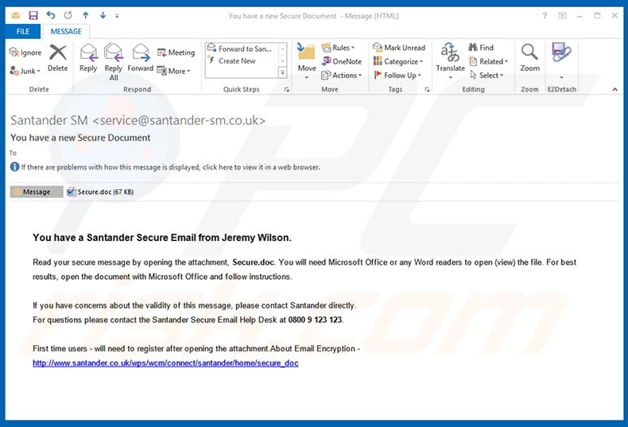Send message to OneNote
The width and height of the screenshot is (628, 427).
pos(342,61)
